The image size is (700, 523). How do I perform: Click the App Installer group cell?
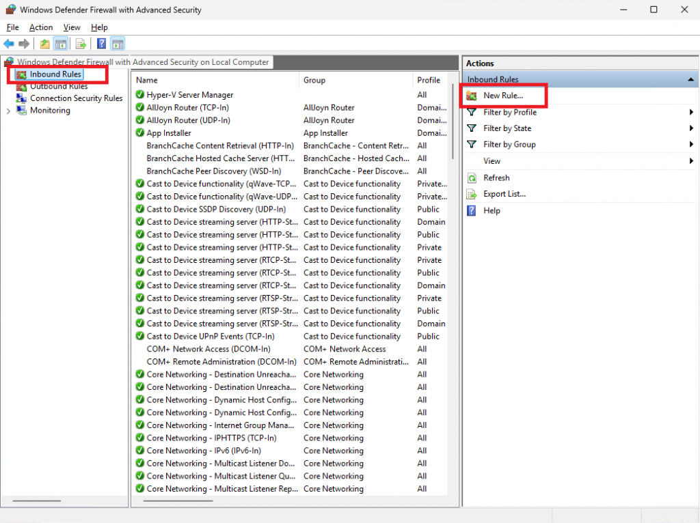point(325,133)
